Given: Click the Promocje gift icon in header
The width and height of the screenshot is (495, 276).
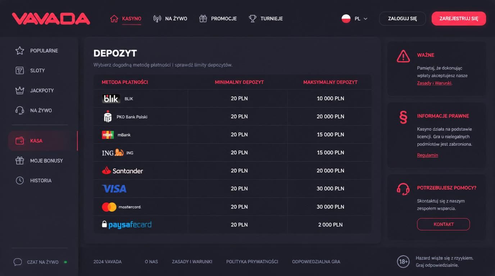Looking at the screenshot, I should point(203,19).
